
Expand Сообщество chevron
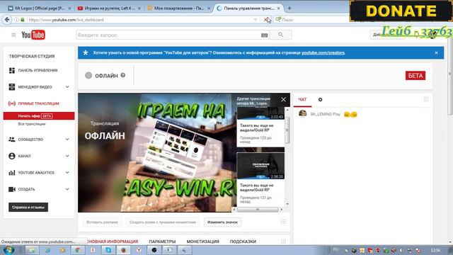[x=67, y=140]
